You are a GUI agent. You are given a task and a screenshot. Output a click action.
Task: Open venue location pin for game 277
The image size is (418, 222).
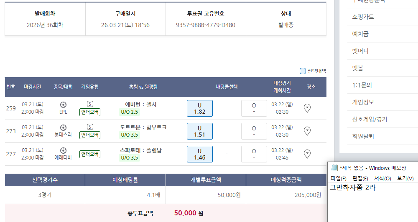point(307,154)
